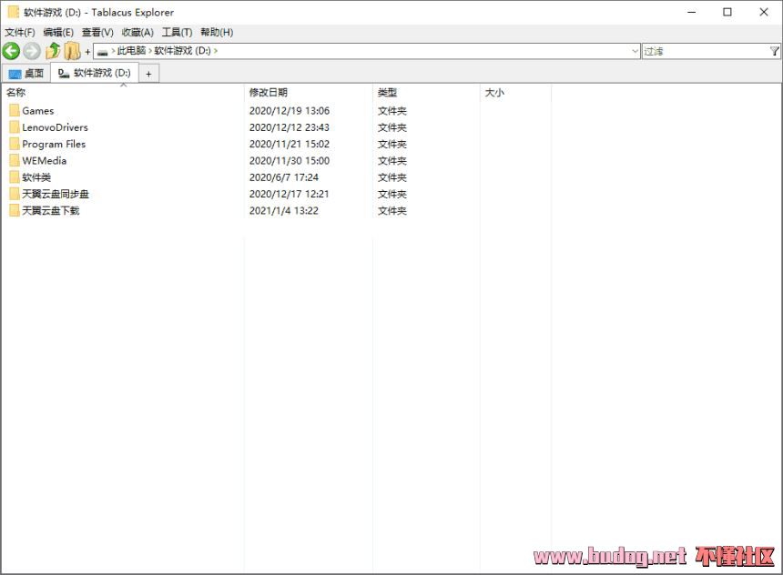Minimize the Tablacus Explorer window
Screen dimensions: 783x575
692,12
